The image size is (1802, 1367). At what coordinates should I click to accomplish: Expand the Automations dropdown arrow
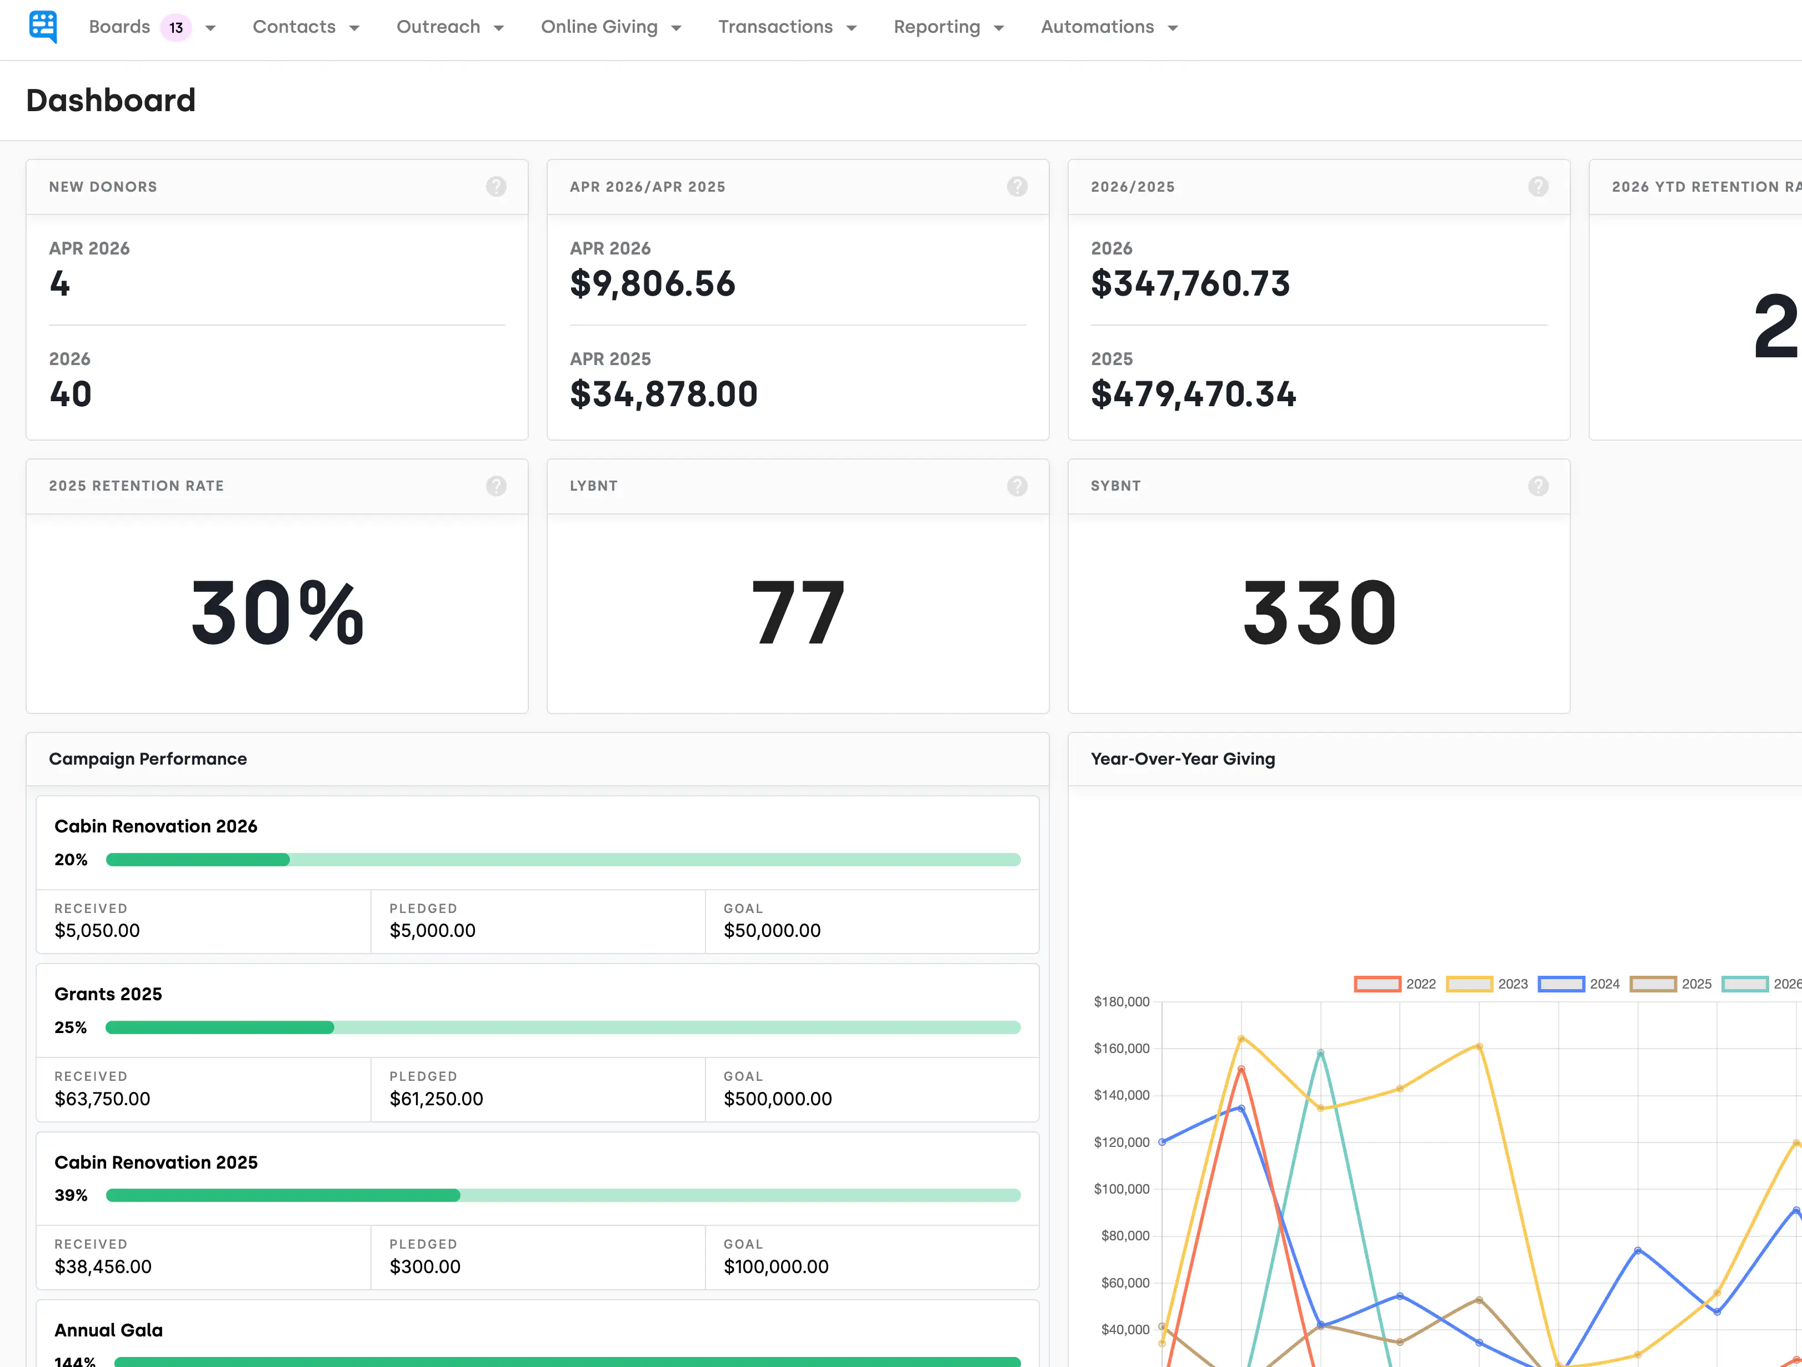point(1173,28)
